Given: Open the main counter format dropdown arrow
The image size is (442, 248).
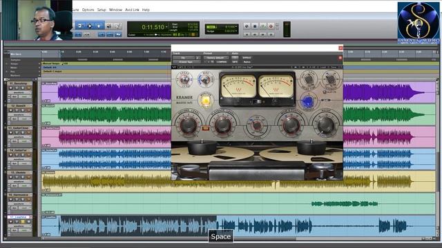Looking at the screenshot, I should click(x=167, y=28).
